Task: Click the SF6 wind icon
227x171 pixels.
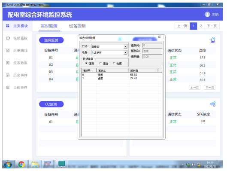Action: coord(213,104)
